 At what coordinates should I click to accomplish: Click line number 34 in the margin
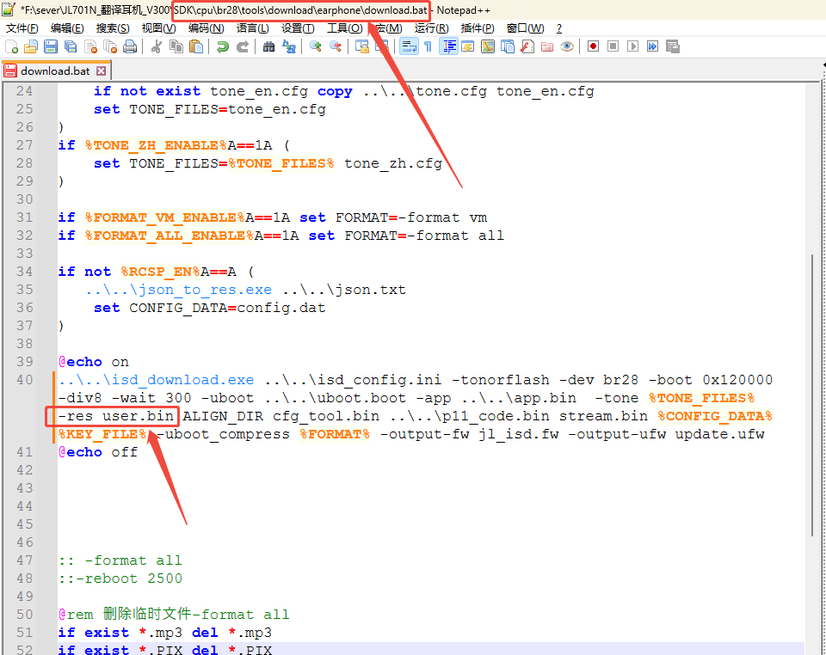point(25,272)
